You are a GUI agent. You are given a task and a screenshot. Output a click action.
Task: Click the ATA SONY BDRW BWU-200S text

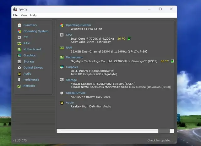click(x=91, y=97)
